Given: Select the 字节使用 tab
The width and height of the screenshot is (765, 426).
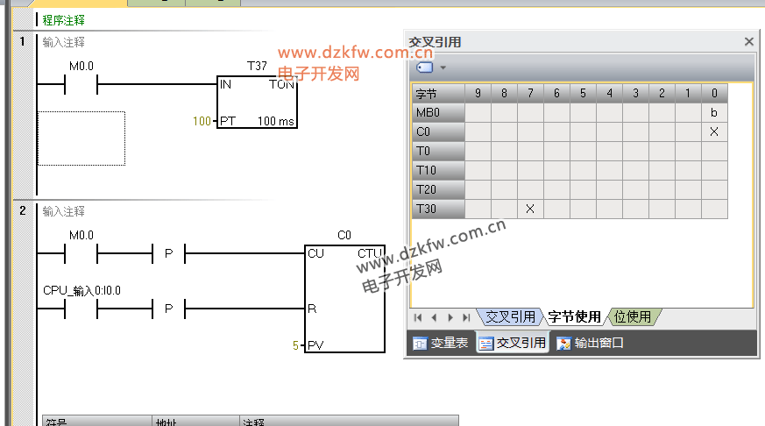Looking at the screenshot, I should tap(574, 317).
